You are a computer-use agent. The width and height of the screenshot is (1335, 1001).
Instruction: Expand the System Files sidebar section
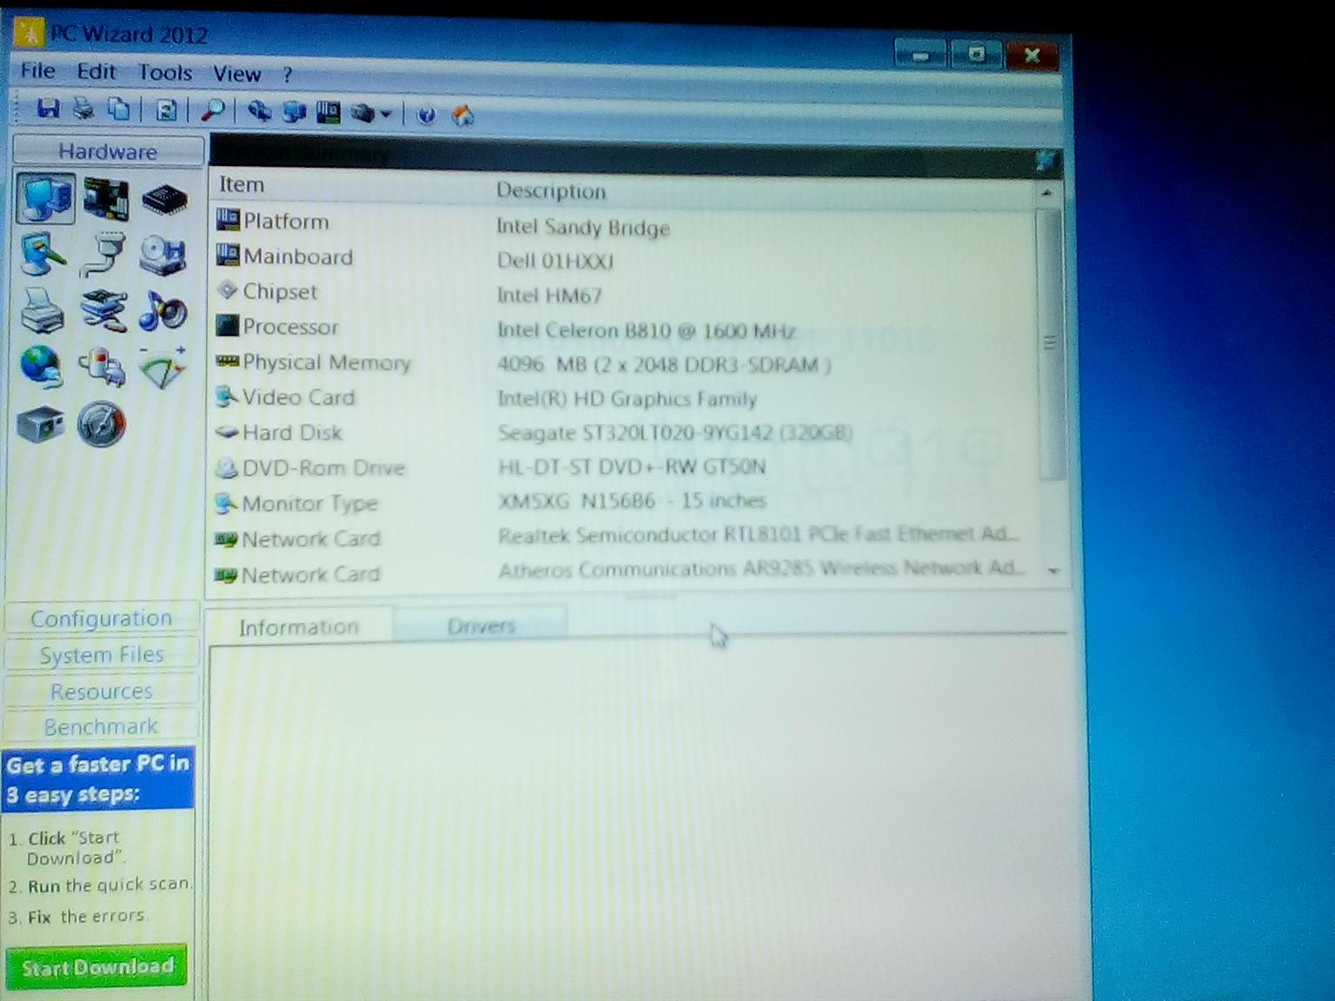click(x=102, y=655)
